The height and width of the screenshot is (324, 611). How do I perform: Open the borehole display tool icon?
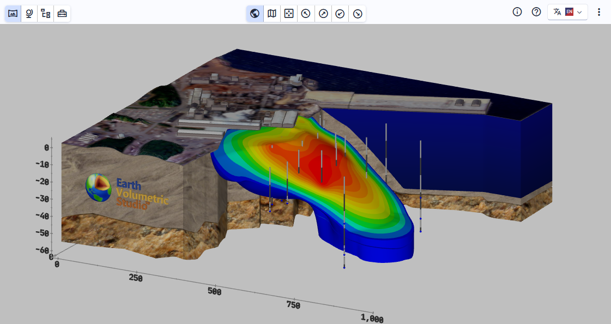click(x=28, y=14)
